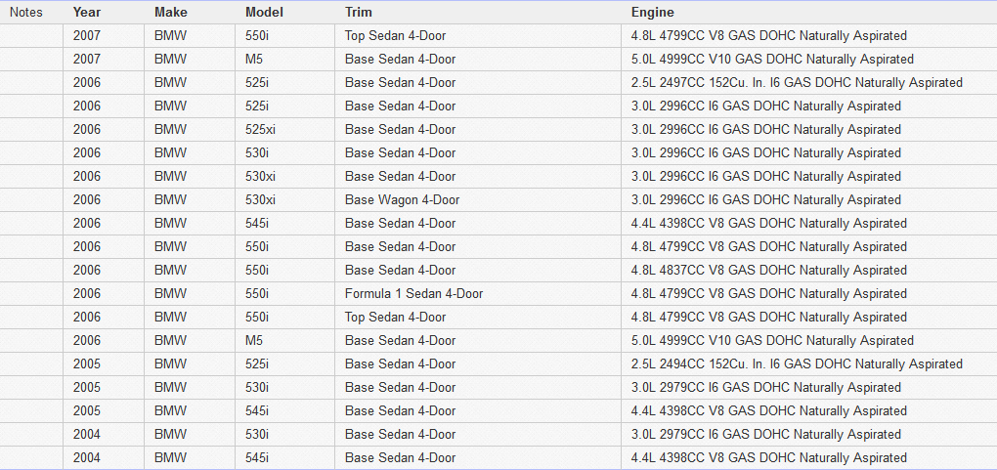Viewport: 997px width, 470px height.
Task: Select the 530xi model in the Base Wagon row
Action: 261,200
